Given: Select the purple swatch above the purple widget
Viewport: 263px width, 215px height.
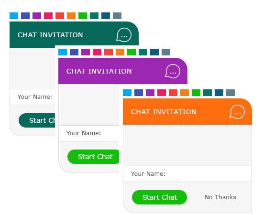Looking at the screenshot, I should point(86,52).
